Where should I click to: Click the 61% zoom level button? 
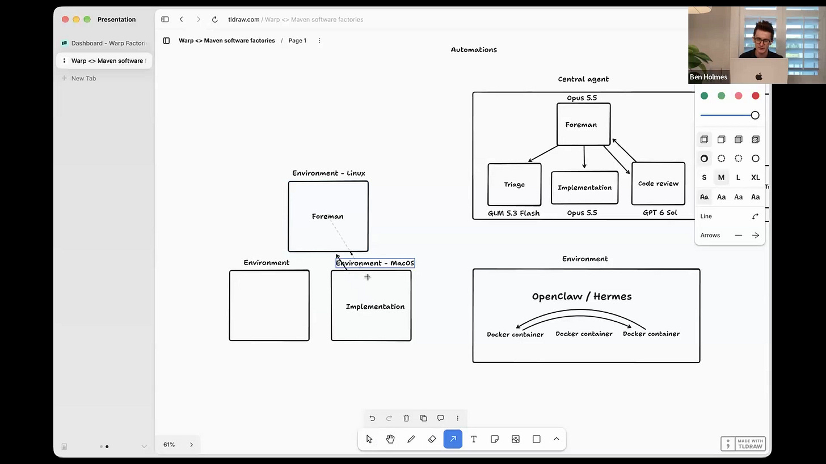(x=169, y=445)
